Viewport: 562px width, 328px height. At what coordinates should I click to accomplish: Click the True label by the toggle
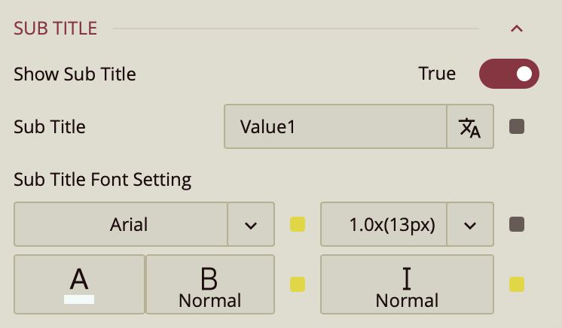click(x=437, y=74)
